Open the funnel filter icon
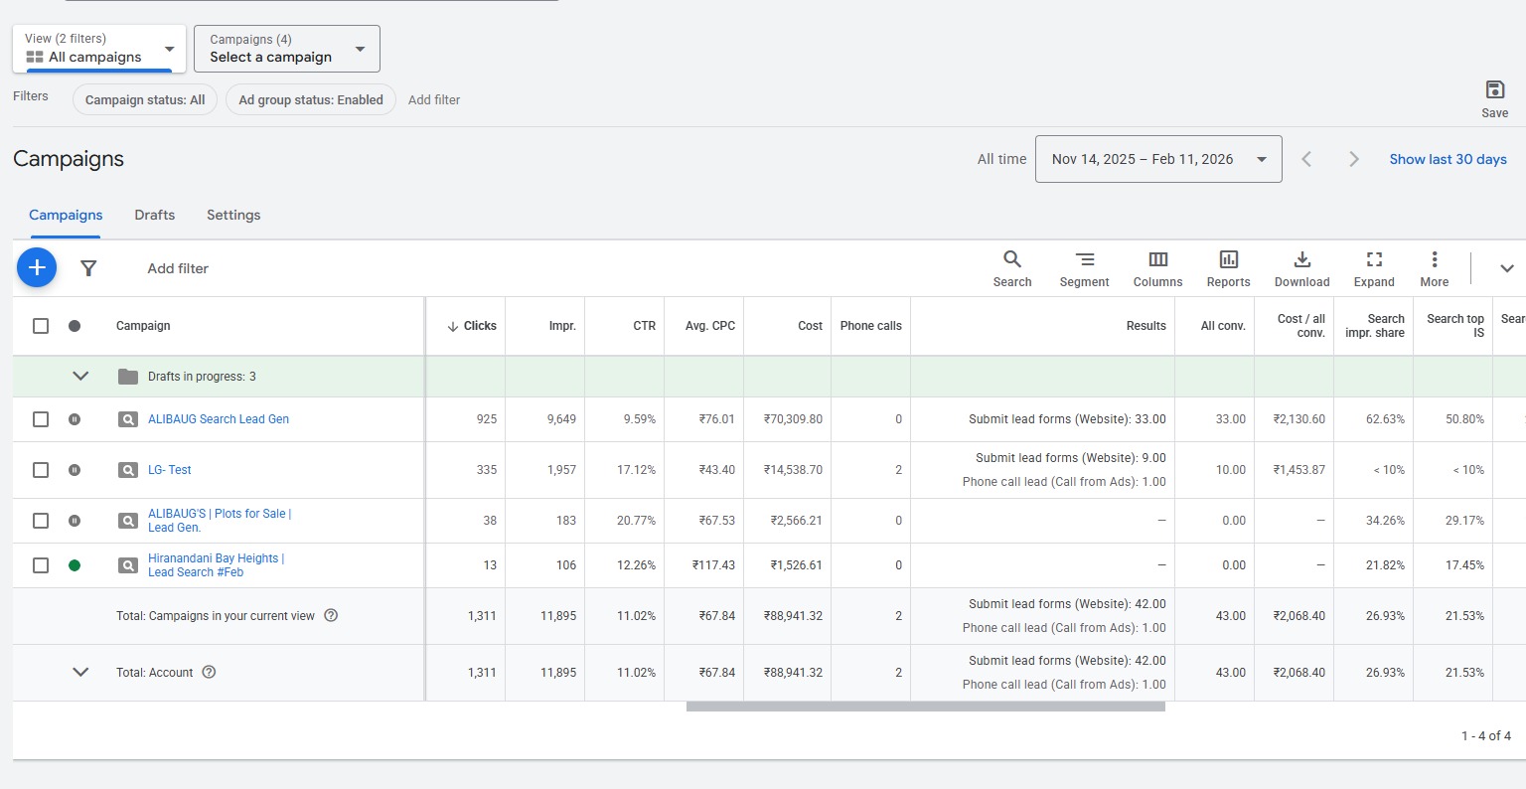Screen dimensions: 1526x789 tap(88, 268)
